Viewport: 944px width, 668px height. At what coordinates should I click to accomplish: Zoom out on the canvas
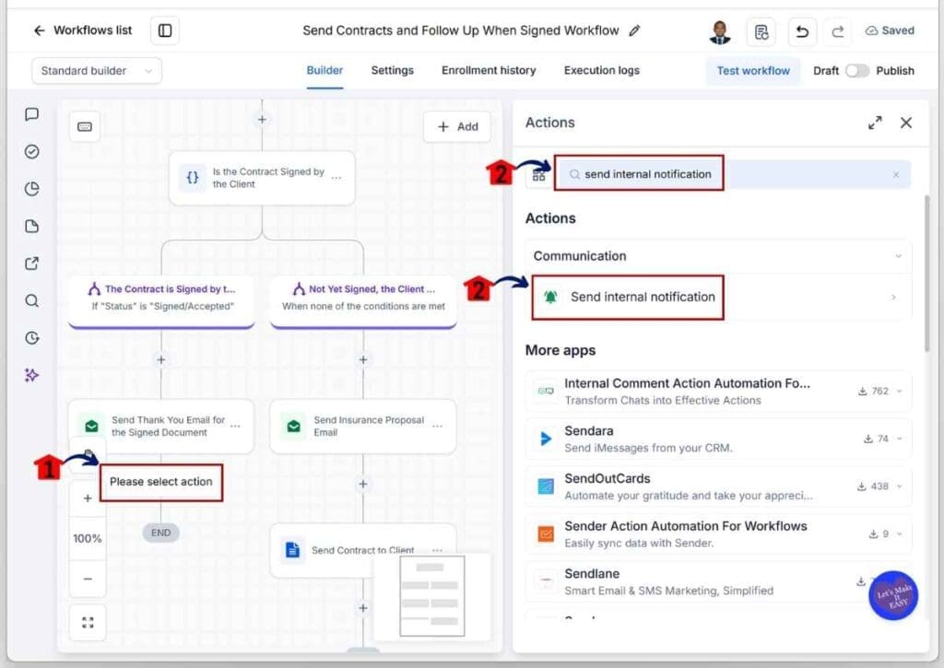(x=88, y=579)
